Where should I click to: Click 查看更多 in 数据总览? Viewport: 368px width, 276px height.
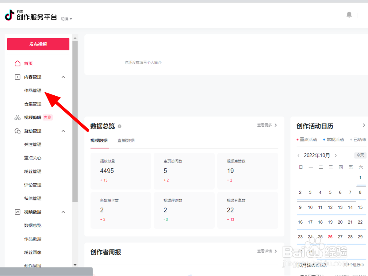click(267, 125)
